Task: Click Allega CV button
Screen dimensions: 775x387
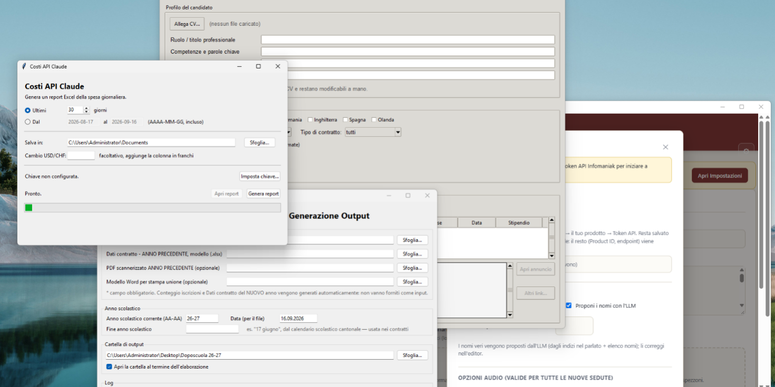Action: [x=187, y=24]
